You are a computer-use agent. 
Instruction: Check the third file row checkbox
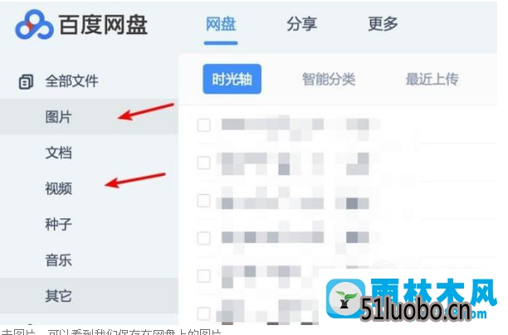pyautogui.click(x=204, y=201)
